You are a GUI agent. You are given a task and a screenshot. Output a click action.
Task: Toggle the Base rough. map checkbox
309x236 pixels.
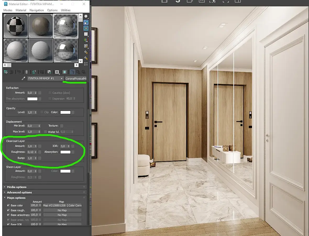[8, 210]
